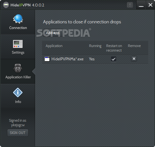Go to the Info tab label
This screenshot has height=147, width=155.
(x=18, y=102)
